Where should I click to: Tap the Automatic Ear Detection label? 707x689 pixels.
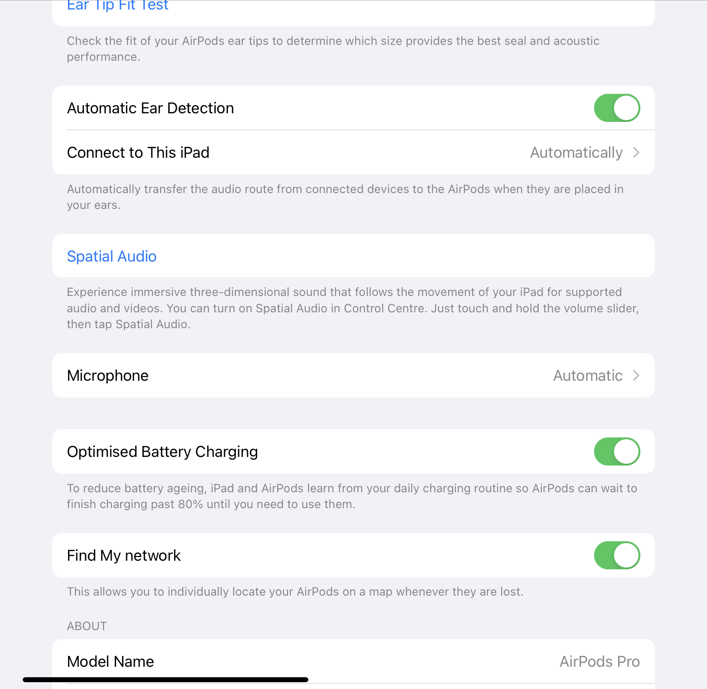point(151,108)
